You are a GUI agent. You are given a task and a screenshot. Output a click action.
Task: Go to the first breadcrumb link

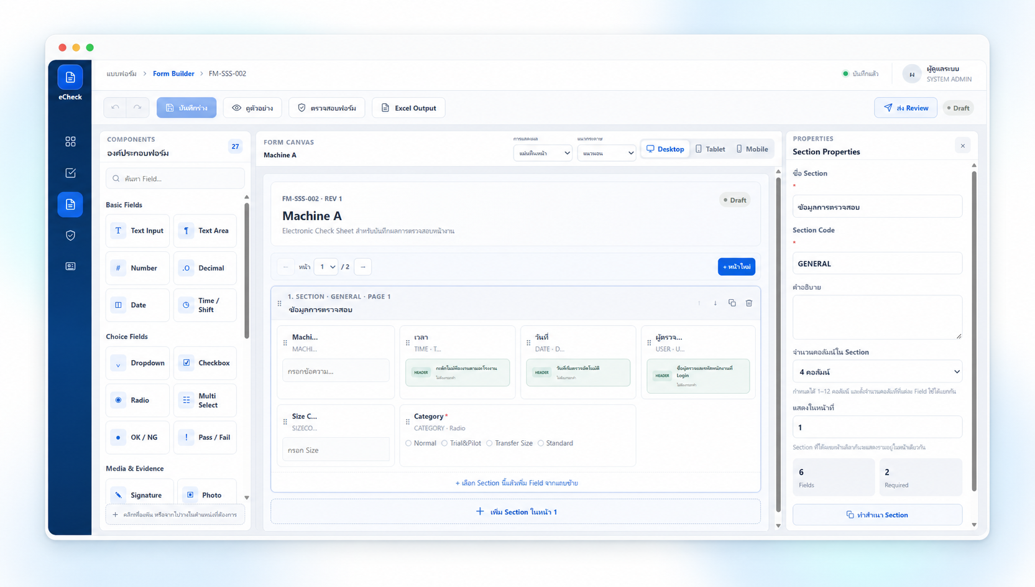pyautogui.click(x=121, y=73)
